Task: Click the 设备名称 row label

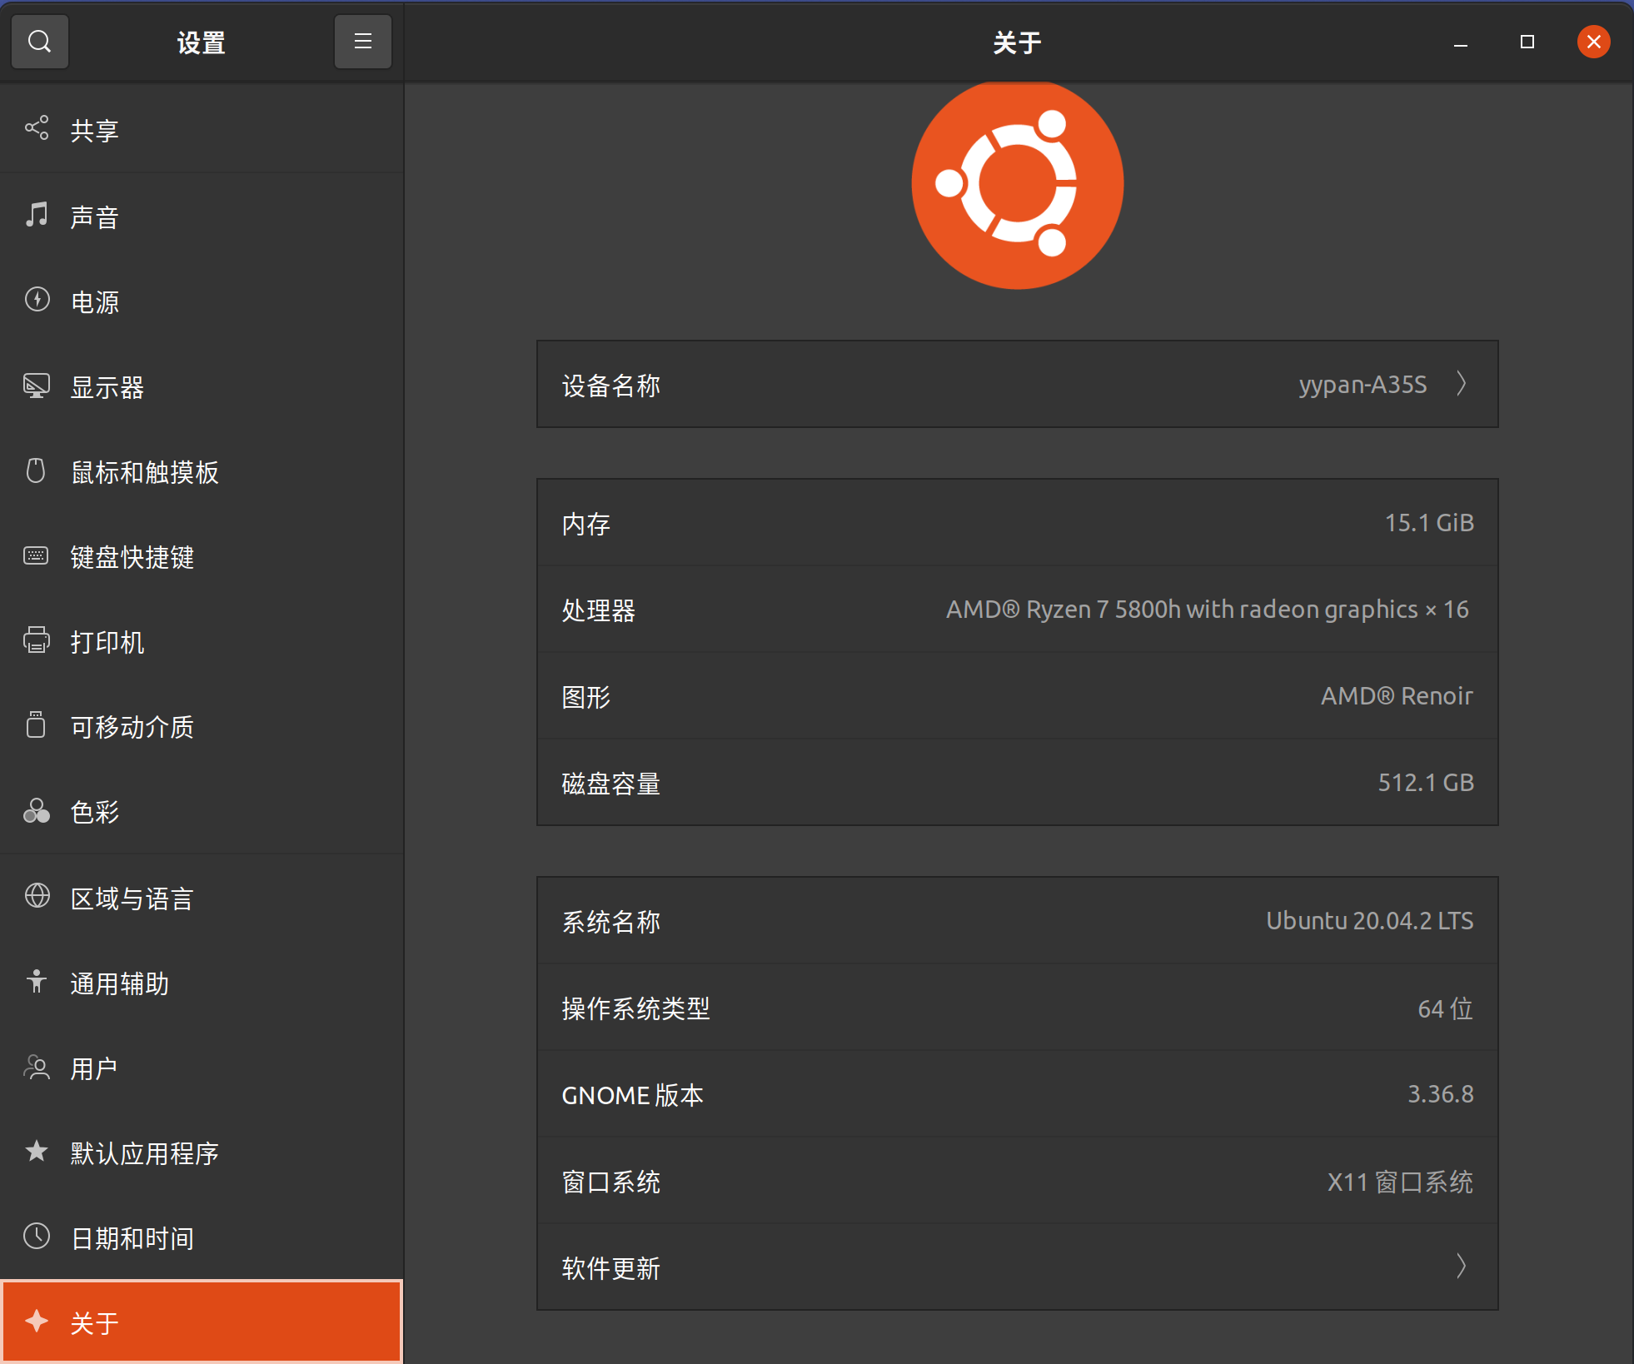Action: [x=610, y=386]
